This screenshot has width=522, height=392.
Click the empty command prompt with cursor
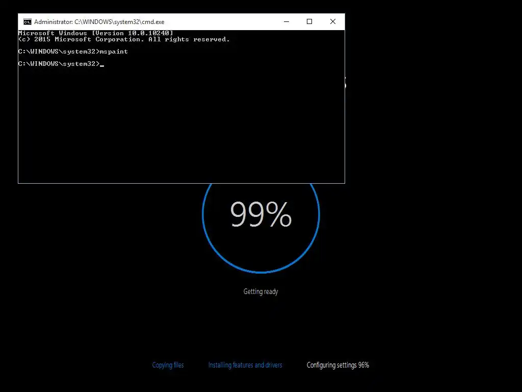61,64
